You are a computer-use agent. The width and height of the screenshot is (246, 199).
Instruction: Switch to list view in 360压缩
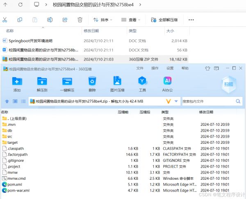[x=23, y=101]
